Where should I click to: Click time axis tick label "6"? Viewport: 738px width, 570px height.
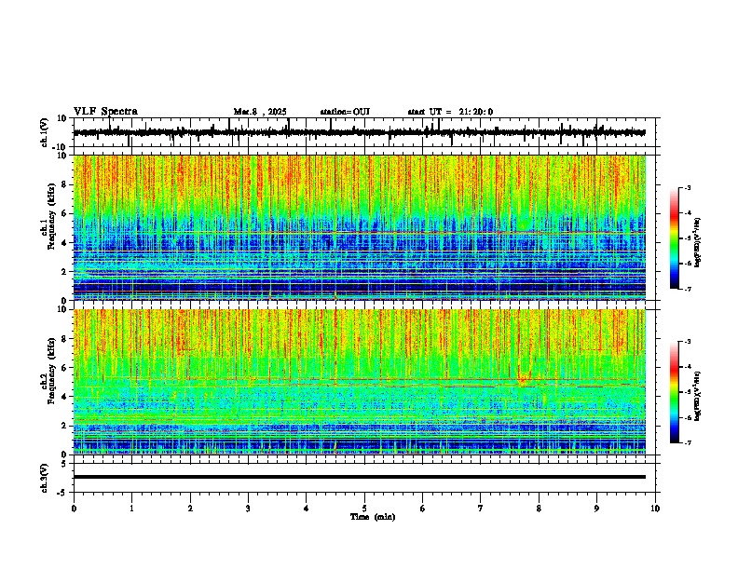pos(423,509)
